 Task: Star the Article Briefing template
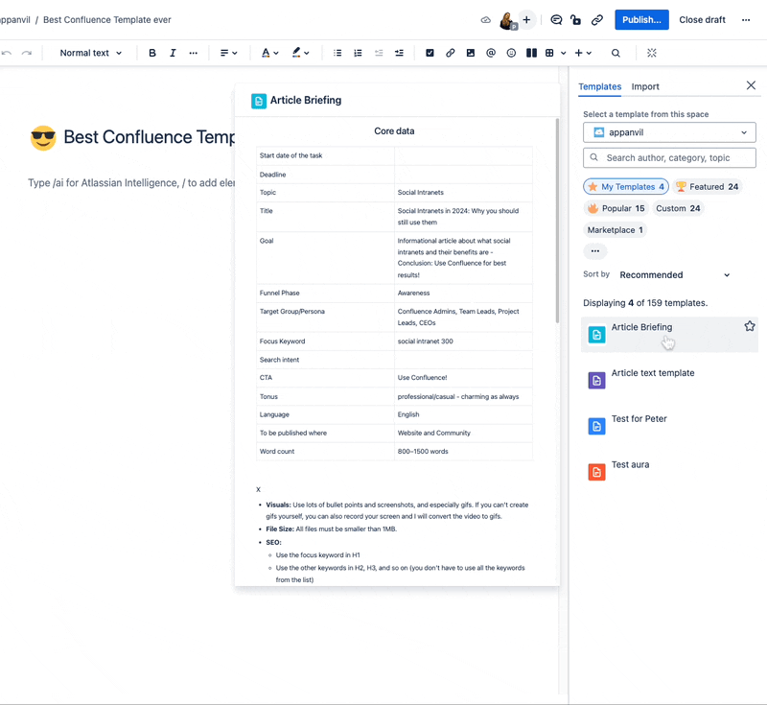coord(749,326)
